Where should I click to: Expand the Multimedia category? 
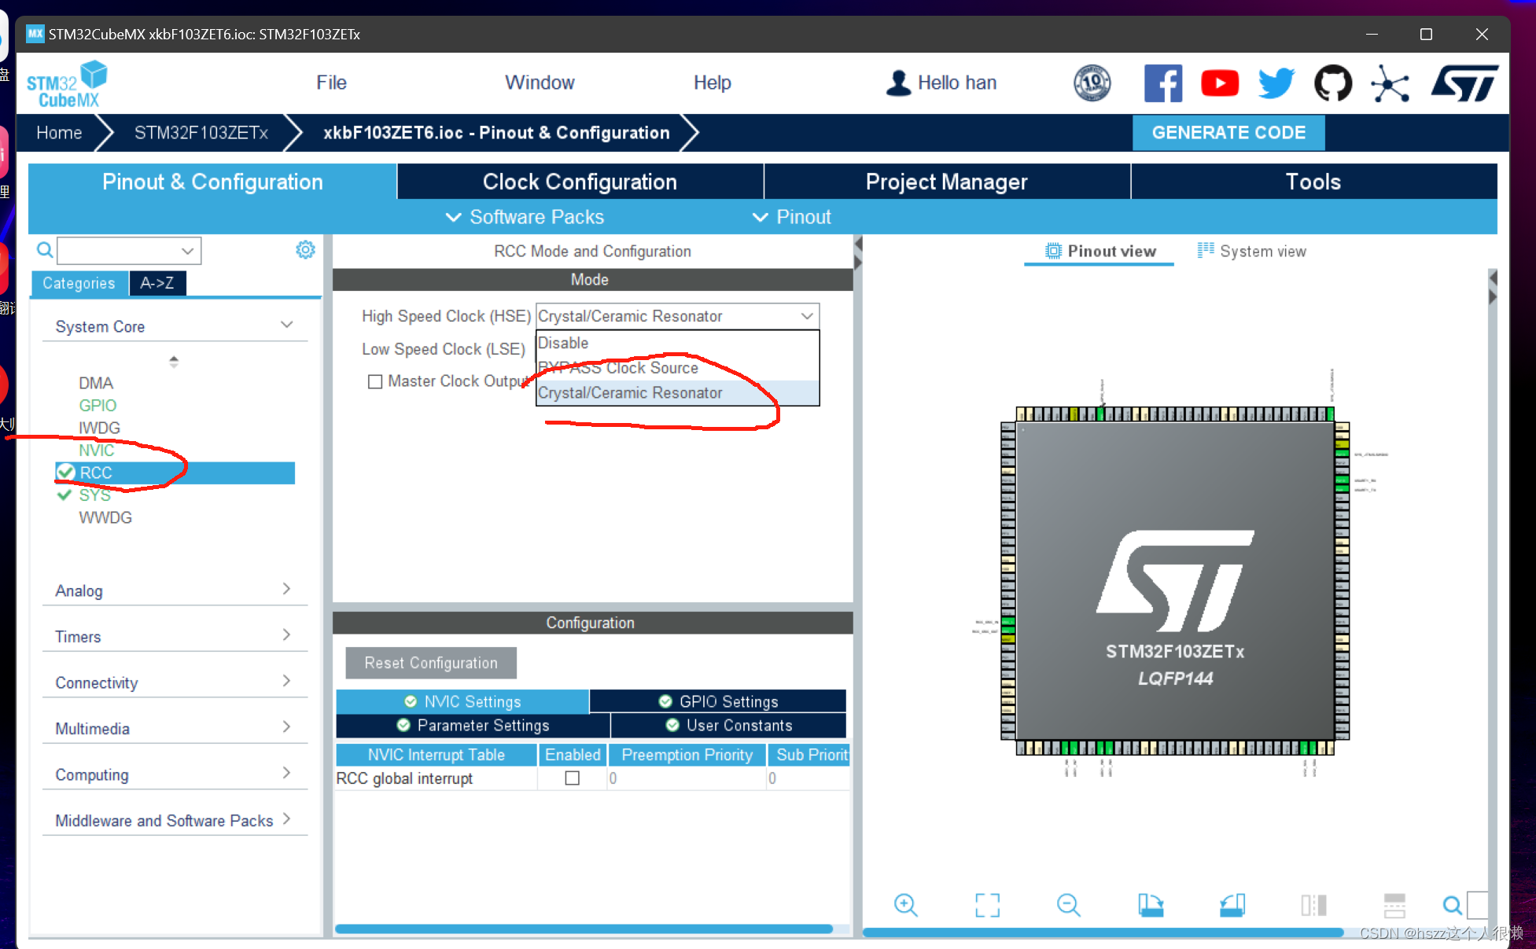point(286,726)
